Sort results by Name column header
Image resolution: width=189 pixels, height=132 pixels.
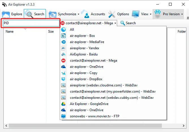coord(10,32)
